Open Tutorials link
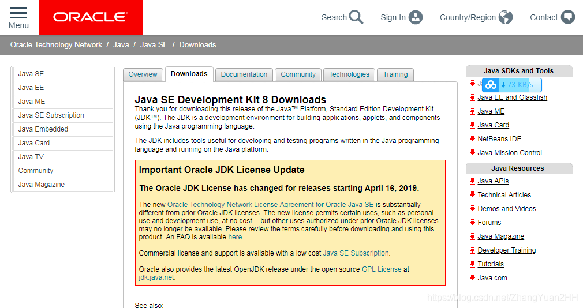The height and width of the screenshot is (308, 583). point(491,264)
